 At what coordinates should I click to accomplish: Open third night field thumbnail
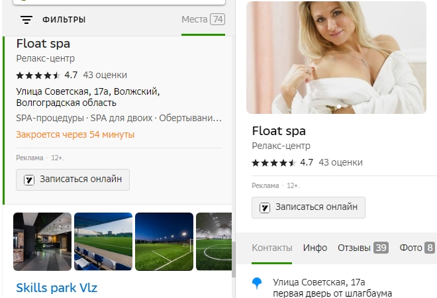[164, 242]
